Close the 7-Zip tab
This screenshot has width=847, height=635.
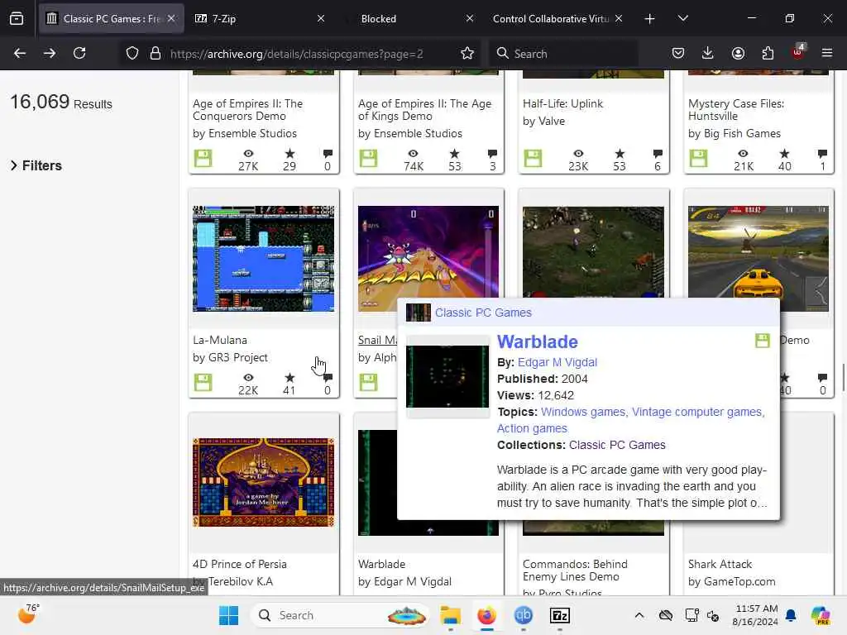coord(321,18)
